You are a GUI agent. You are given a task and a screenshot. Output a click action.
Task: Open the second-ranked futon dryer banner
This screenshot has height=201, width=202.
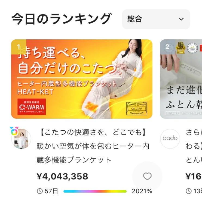[181, 79]
